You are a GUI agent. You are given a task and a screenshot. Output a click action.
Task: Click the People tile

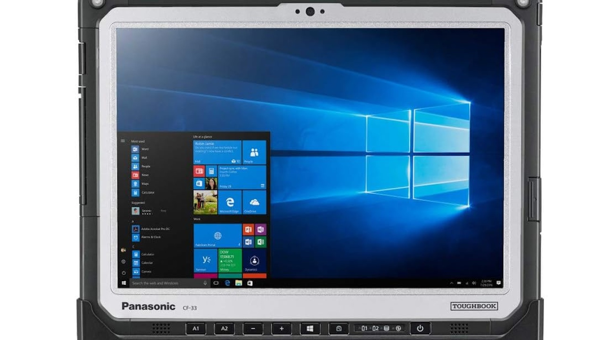click(x=254, y=152)
